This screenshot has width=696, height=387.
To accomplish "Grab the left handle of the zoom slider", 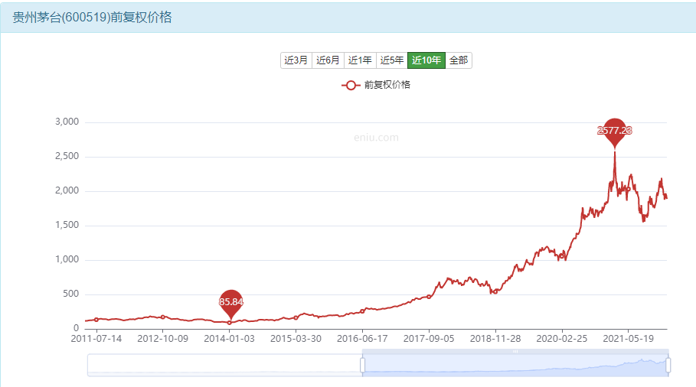I will tap(363, 366).
